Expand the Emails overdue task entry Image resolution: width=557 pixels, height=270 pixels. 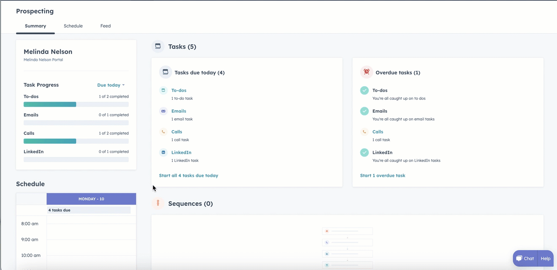coord(380,111)
